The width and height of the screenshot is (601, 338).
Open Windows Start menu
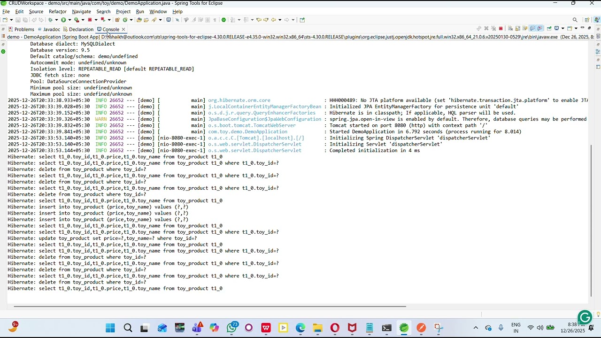pyautogui.click(x=110, y=328)
